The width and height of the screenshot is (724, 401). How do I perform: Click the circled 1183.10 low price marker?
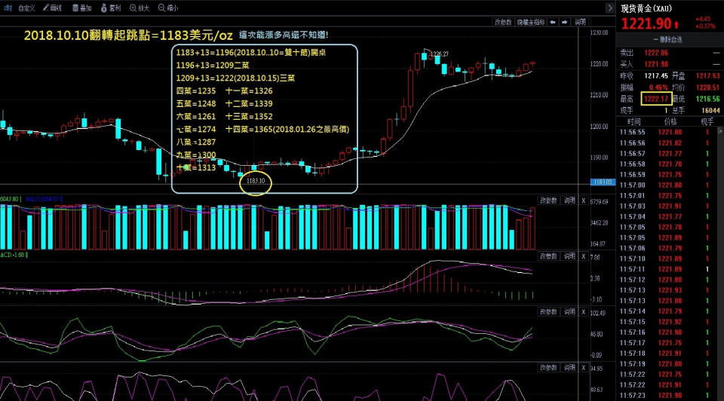pos(255,181)
